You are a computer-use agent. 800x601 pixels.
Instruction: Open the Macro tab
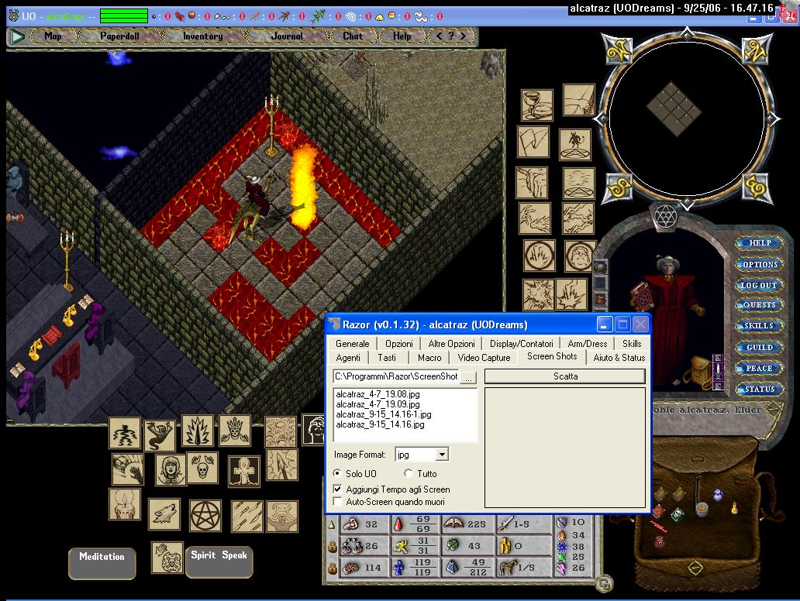429,358
